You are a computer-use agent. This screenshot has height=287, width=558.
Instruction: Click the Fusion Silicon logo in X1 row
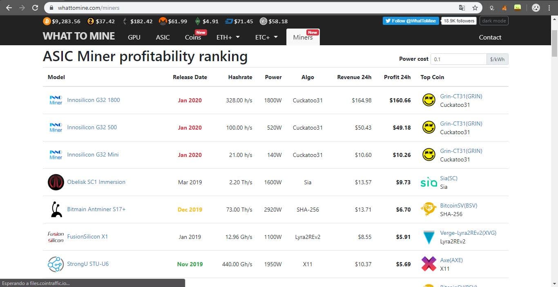56,237
